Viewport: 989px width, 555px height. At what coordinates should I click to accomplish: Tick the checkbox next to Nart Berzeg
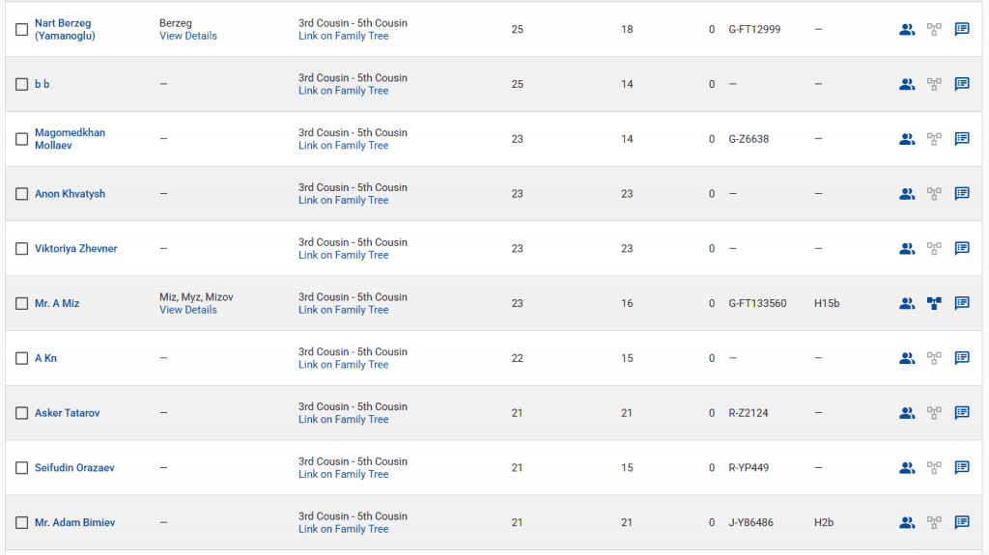click(x=22, y=30)
